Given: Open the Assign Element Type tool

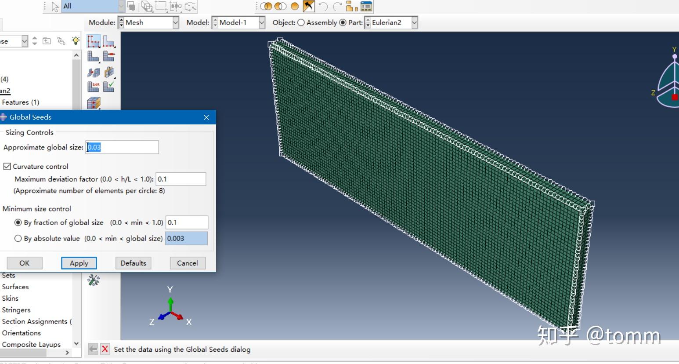Looking at the screenshot, I should pyautogui.click(x=93, y=87).
